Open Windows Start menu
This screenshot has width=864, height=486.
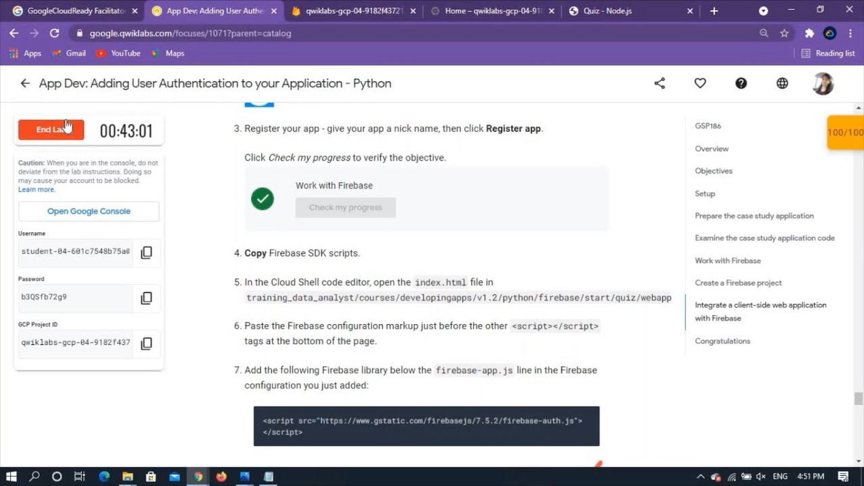[11, 477]
